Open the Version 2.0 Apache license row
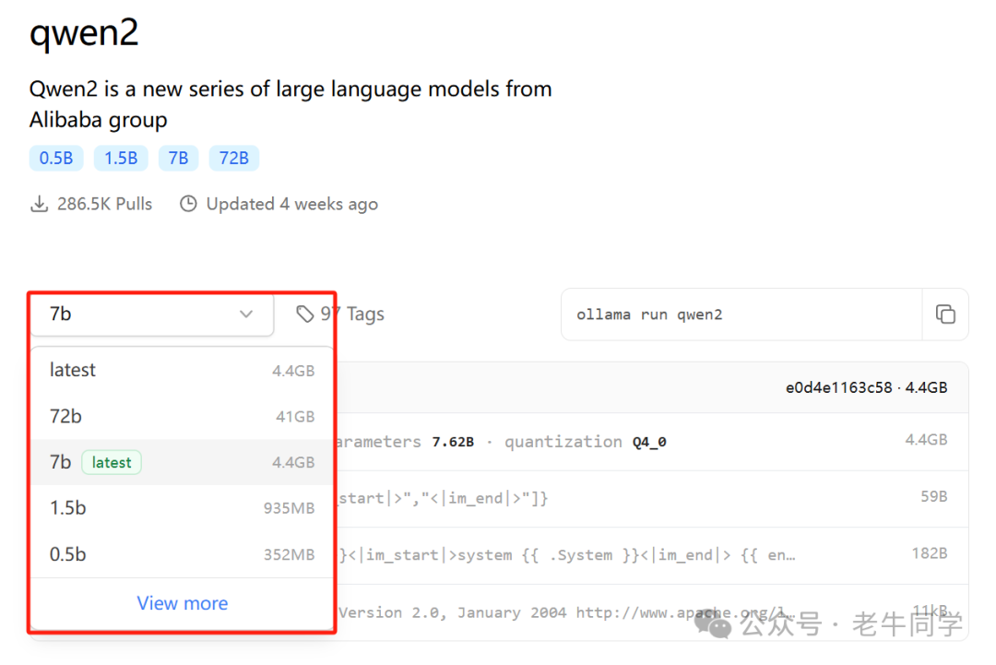This screenshot has width=996, height=665. (x=652, y=612)
